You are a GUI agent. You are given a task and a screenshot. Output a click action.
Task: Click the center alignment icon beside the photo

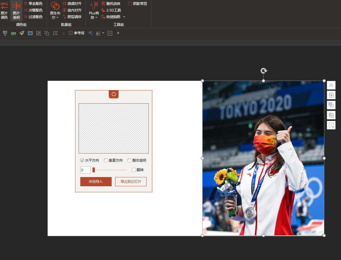[331, 95]
